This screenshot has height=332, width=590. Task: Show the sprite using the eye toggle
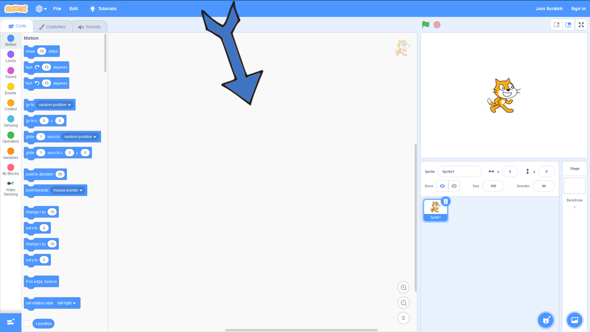(x=442, y=186)
